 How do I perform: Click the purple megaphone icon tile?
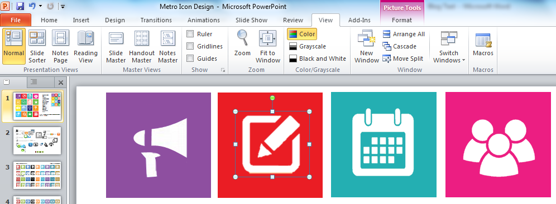click(x=159, y=145)
